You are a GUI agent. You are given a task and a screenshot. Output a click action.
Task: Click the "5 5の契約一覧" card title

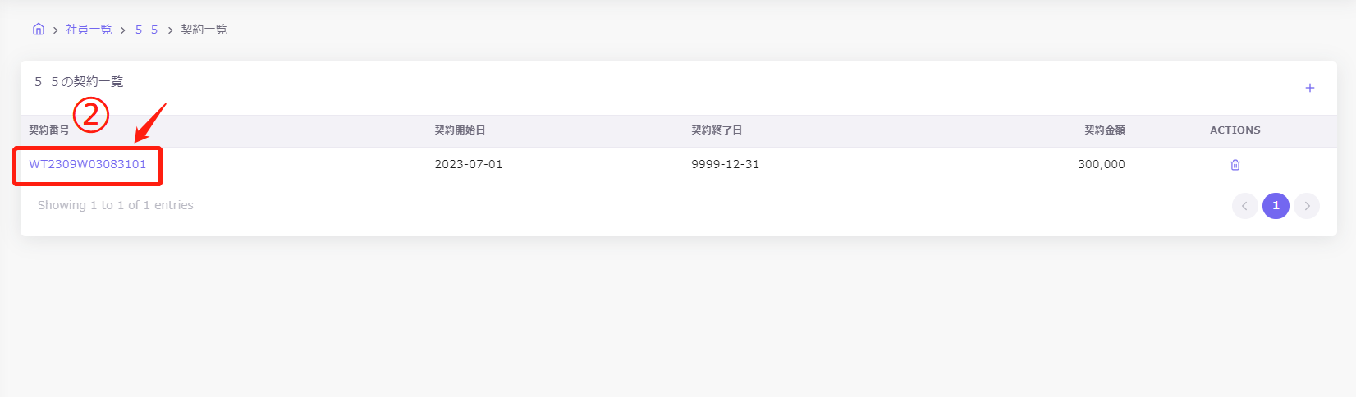point(79,82)
